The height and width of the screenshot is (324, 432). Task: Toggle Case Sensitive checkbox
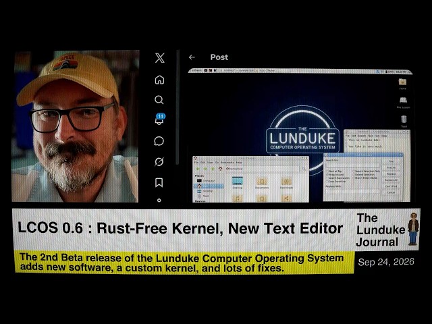point(335,182)
